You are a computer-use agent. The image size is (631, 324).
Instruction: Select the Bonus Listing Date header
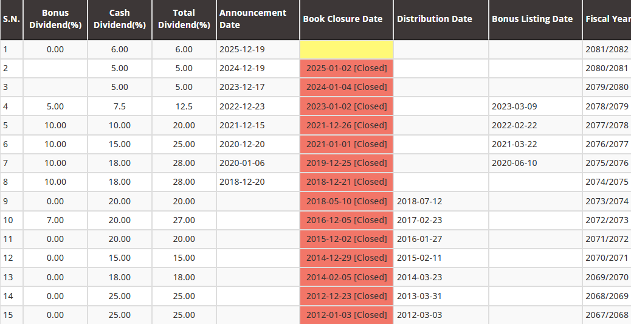point(532,19)
